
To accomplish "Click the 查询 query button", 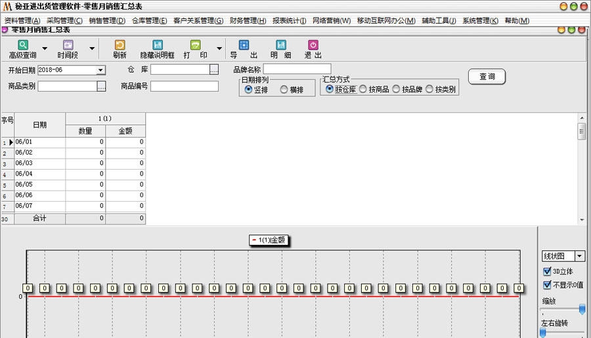I will click(487, 77).
